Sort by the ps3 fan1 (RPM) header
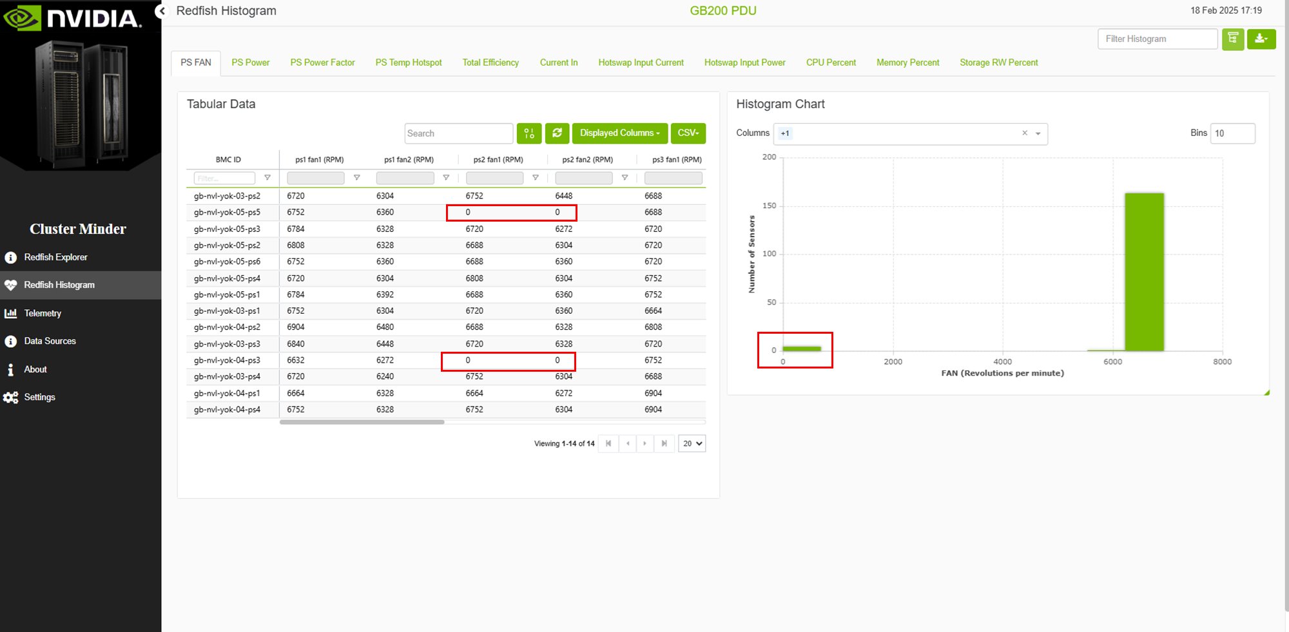The width and height of the screenshot is (1289, 632). pyautogui.click(x=677, y=160)
